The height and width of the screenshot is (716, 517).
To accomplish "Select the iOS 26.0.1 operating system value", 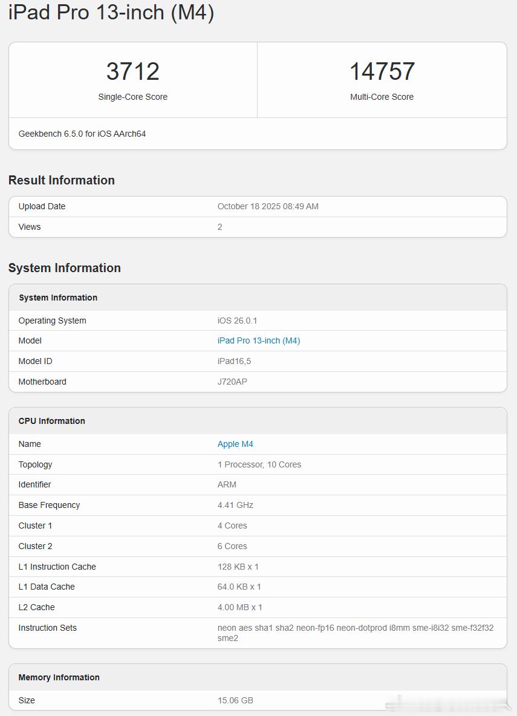I will (237, 321).
